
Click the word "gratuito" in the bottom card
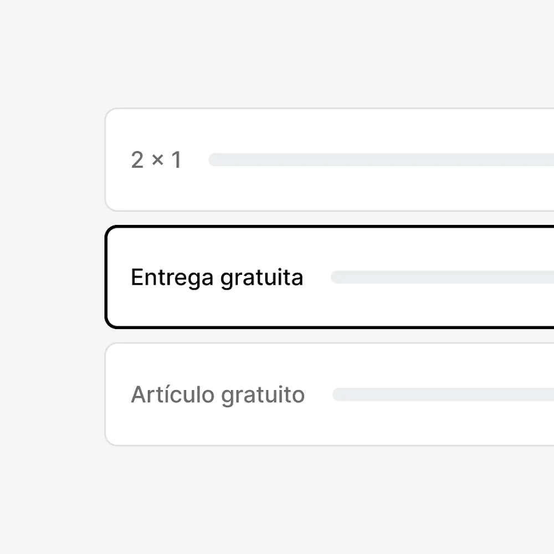point(263,396)
